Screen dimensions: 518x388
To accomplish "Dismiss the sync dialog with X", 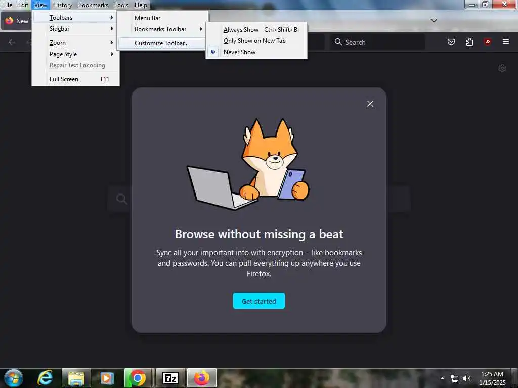I will coord(370,104).
